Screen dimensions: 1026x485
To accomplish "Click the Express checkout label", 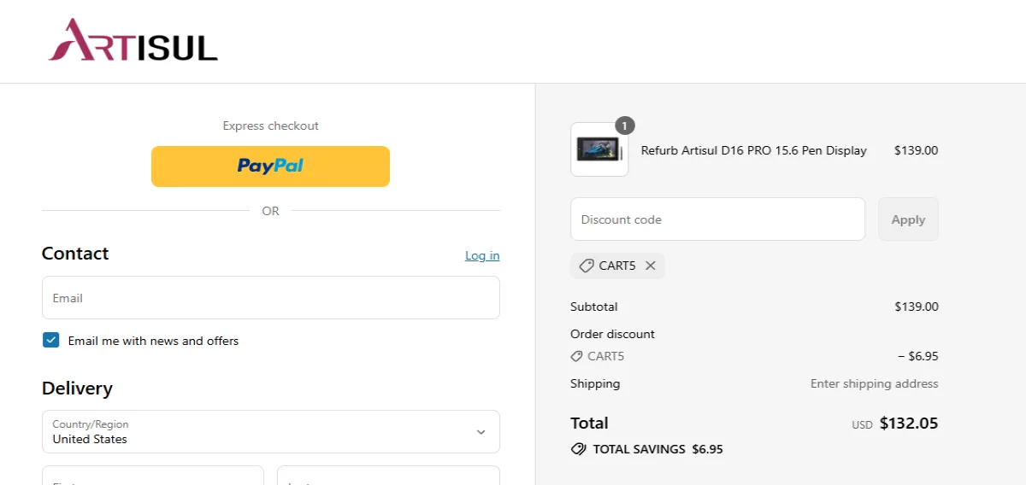I will (271, 126).
